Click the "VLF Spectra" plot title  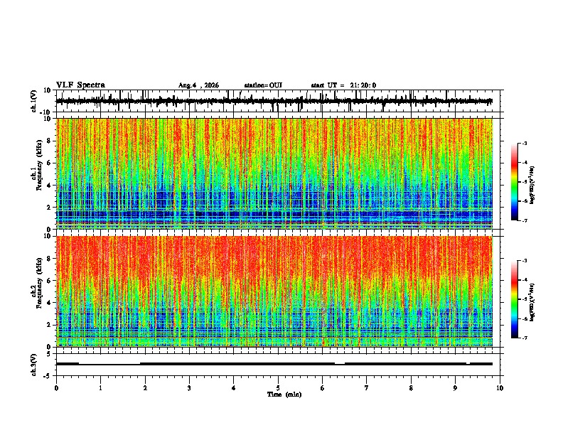click(80, 85)
